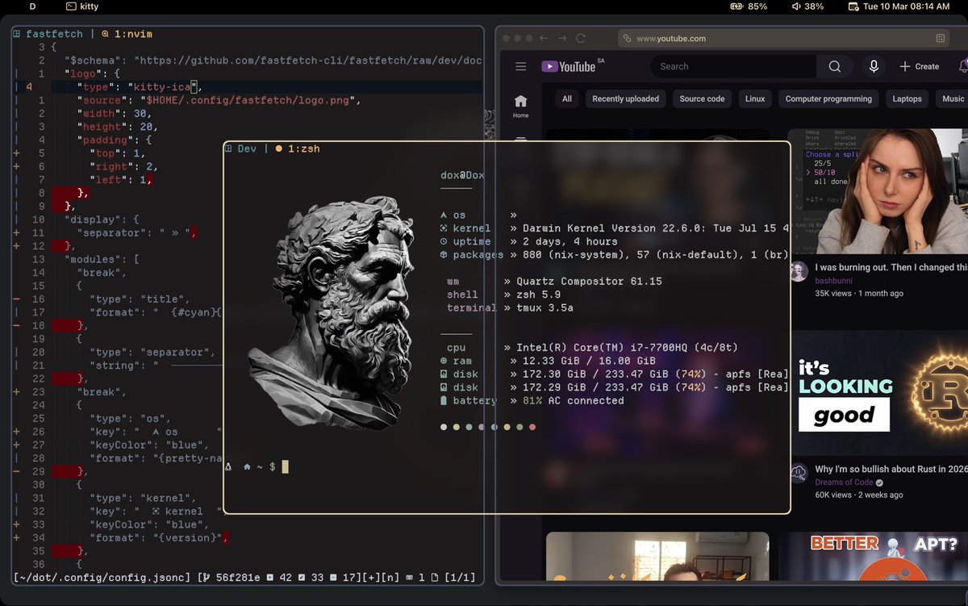968x606 pixels.
Task: Select the Computer programming chip
Action: click(828, 98)
